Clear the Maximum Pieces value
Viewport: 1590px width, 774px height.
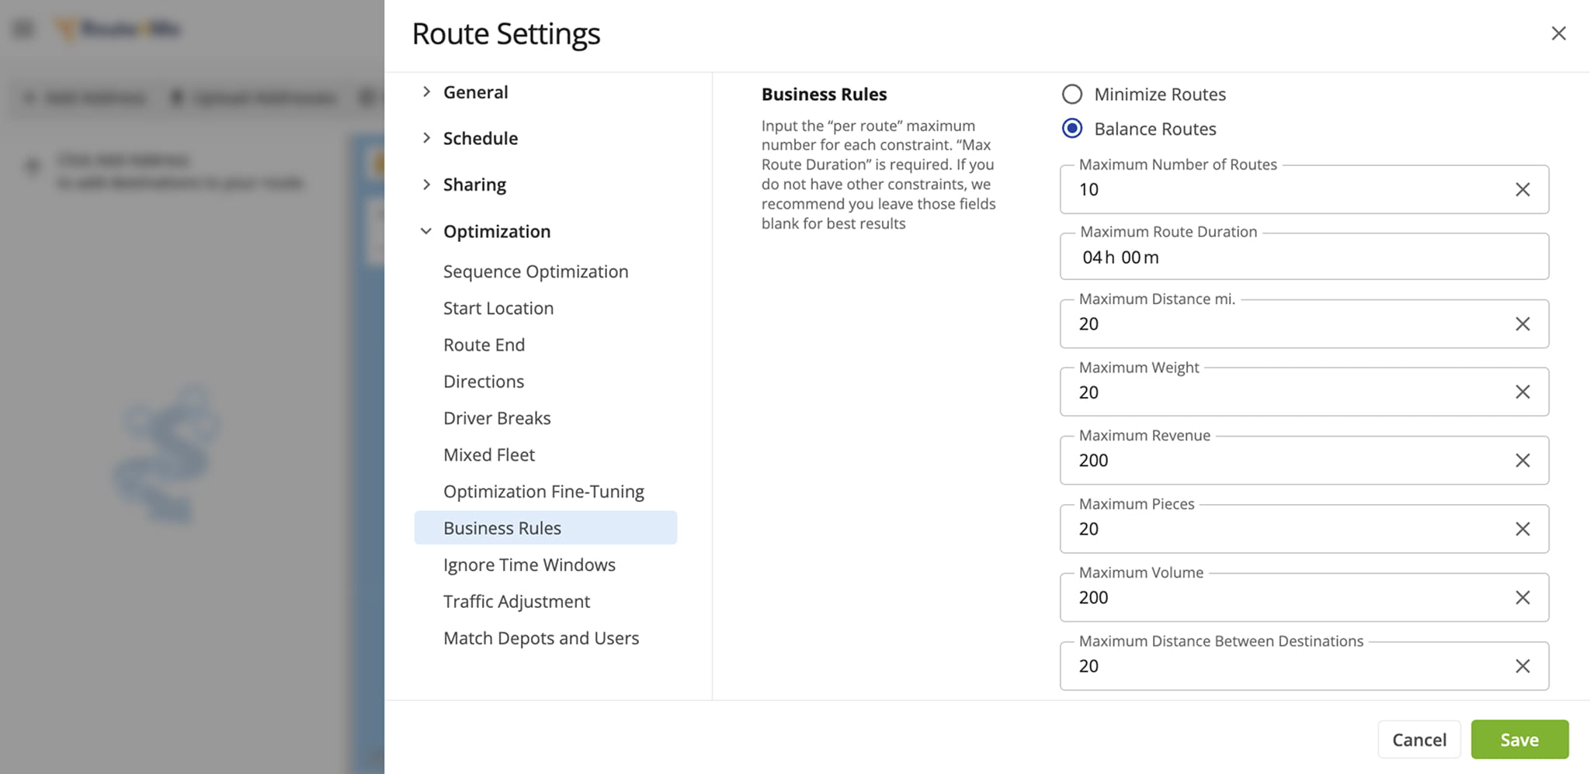coord(1522,529)
